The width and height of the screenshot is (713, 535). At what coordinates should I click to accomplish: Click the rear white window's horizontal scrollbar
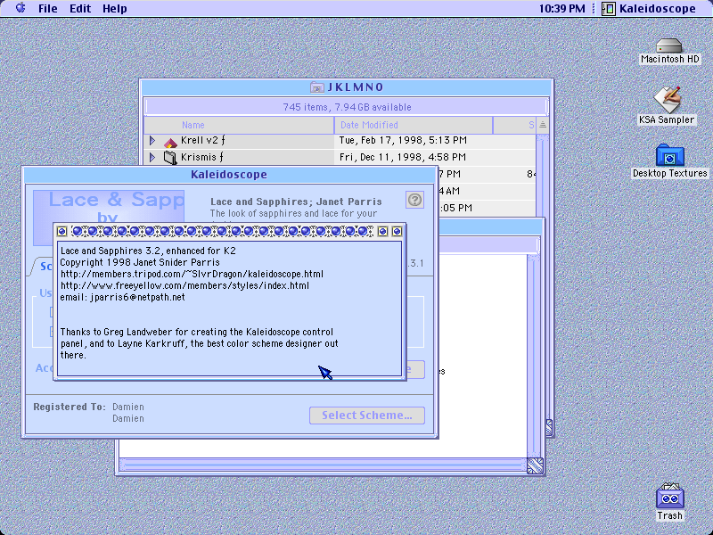coord(323,465)
